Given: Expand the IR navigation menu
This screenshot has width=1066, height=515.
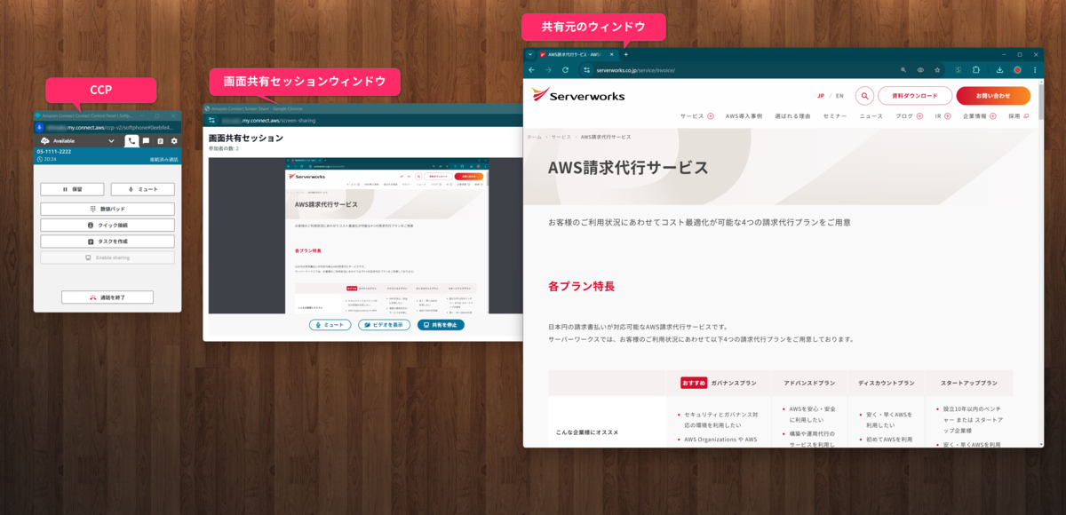Looking at the screenshot, I should pyautogui.click(x=943, y=116).
